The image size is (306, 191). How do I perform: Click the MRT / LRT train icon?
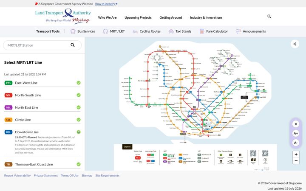[x=105, y=31]
